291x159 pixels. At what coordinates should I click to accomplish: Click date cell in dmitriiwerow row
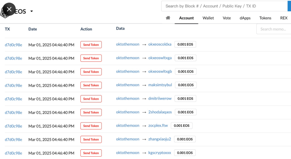click(51, 99)
